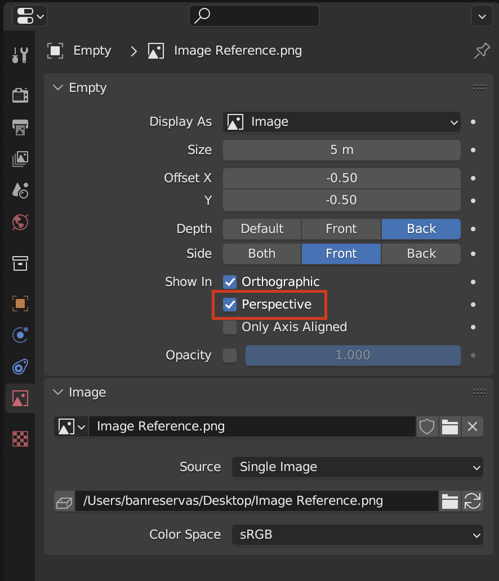This screenshot has height=581, width=499.
Task: Collapse the Image panel
Action: point(57,393)
